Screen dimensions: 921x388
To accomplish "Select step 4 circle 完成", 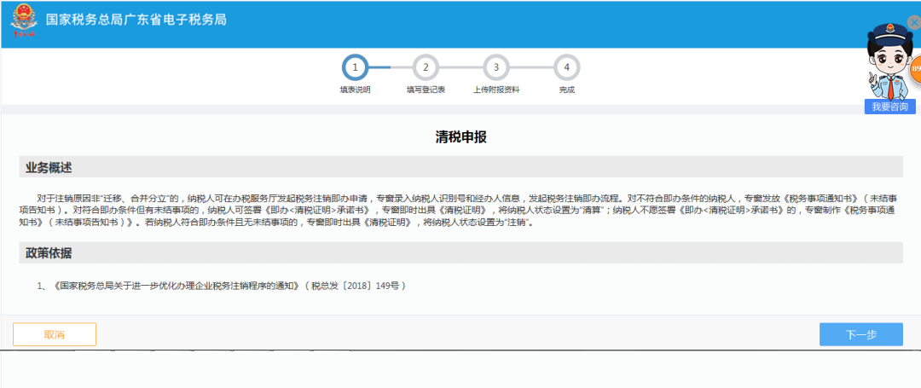I will coord(567,67).
